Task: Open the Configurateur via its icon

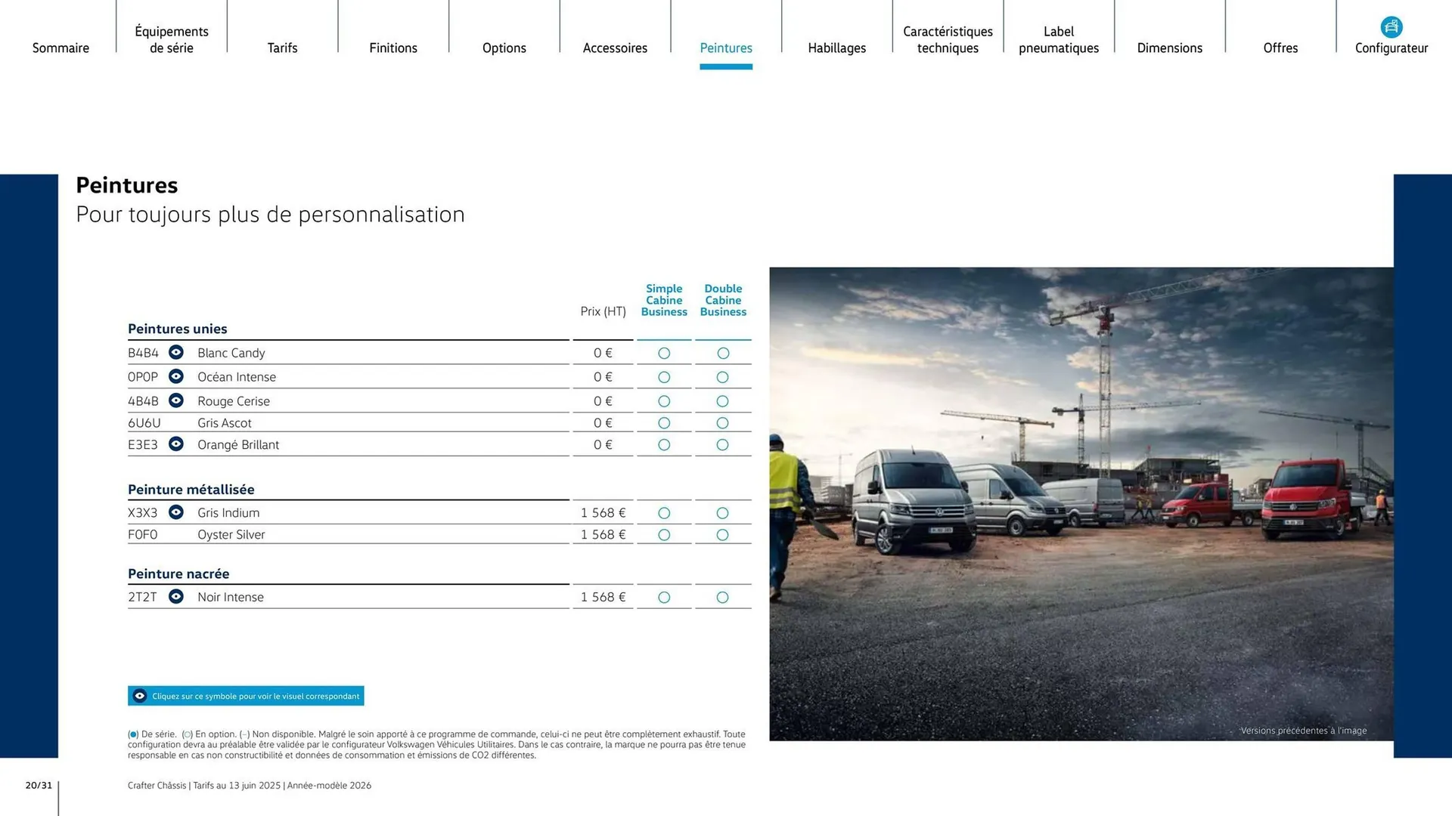Action: click(1391, 26)
